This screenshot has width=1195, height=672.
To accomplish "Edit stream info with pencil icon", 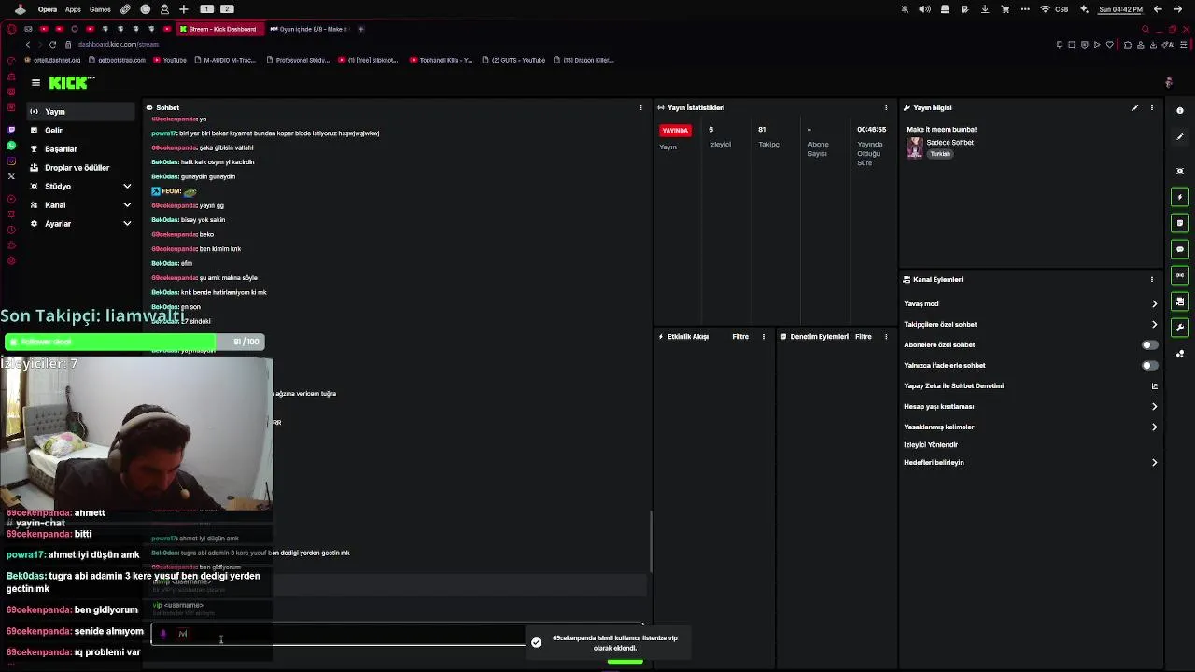I will (x=1135, y=107).
